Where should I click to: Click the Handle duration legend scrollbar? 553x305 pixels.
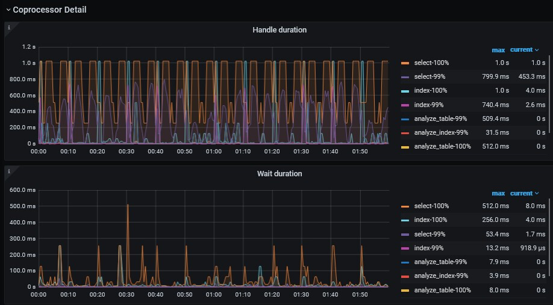[x=549, y=93]
